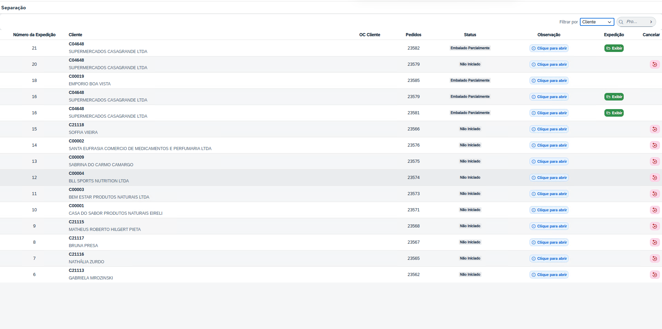Open observation for order 23585
This screenshot has width=662, height=329.
coord(549,81)
